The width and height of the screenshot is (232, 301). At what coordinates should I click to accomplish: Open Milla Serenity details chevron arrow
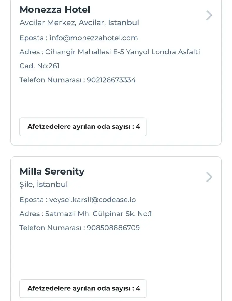(209, 177)
